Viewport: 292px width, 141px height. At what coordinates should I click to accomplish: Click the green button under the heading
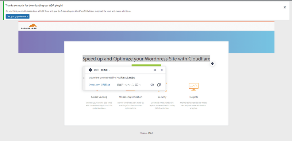click(146, 65)
